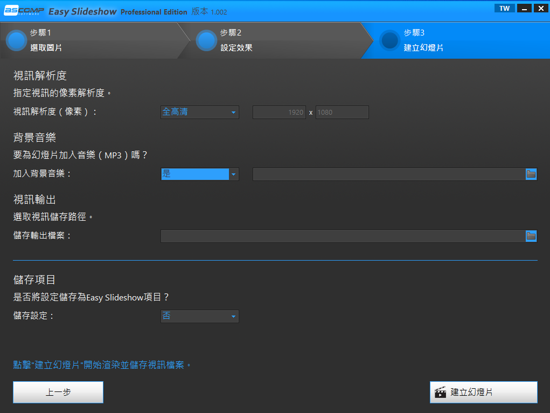Image resolution: width=550 pixels, height=413 pixels.
Task: Click the 視訊解析度（像素）： label
Action: coord(55,112)
